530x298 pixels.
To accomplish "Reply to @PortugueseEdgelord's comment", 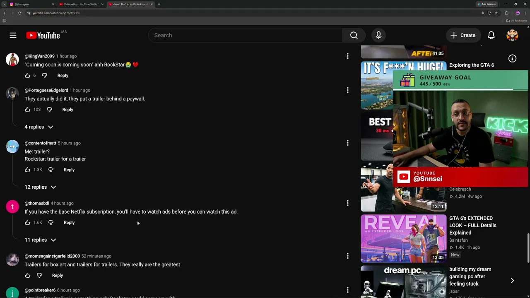I will tap(68, 109).
